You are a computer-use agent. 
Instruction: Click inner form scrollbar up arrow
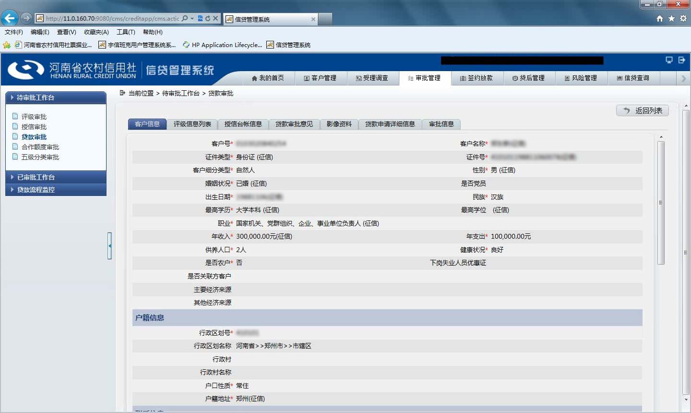(661, 138)
